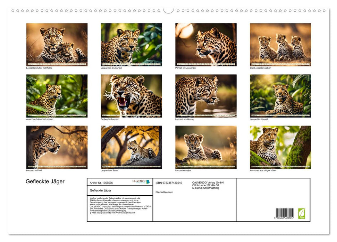The image size is (337, 242).
Task: Select the 'Leopard auf Baum' image
Action: (131, 147)
